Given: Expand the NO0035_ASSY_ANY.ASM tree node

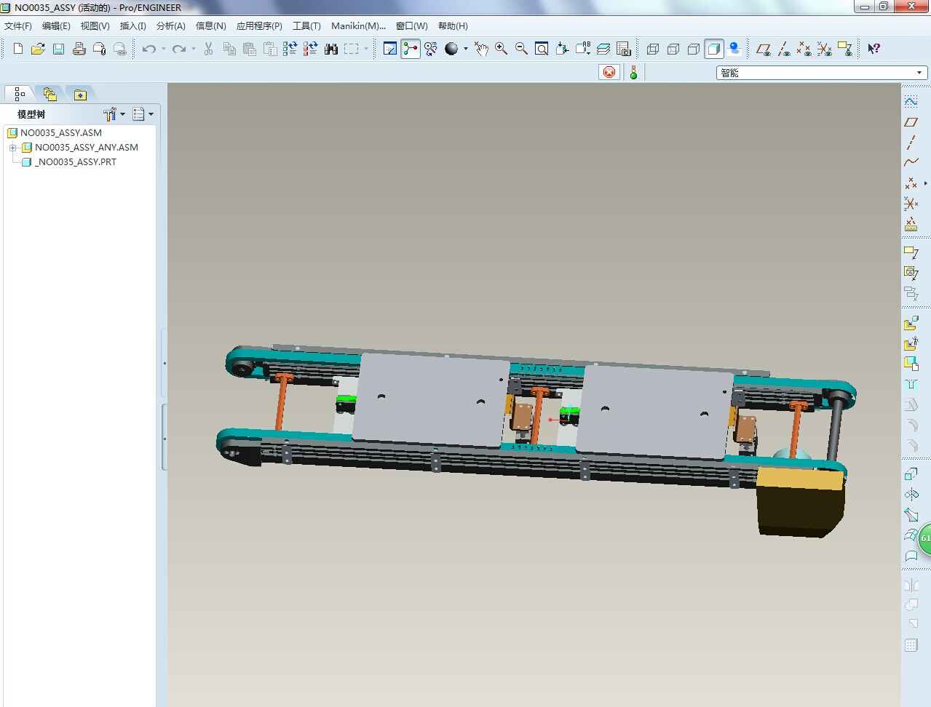Looking at the screenshot, I should pos(12,148).
